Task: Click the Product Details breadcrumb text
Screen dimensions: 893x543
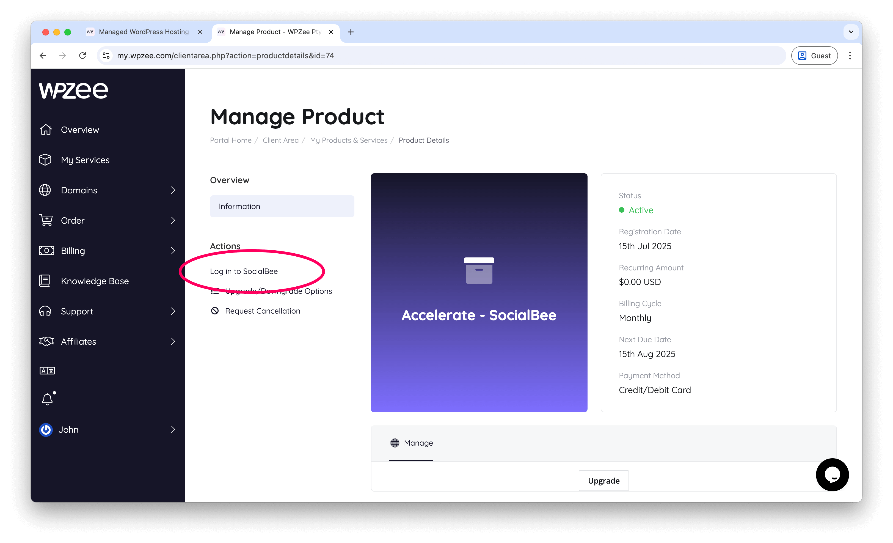Action: [x=424, y=140]
